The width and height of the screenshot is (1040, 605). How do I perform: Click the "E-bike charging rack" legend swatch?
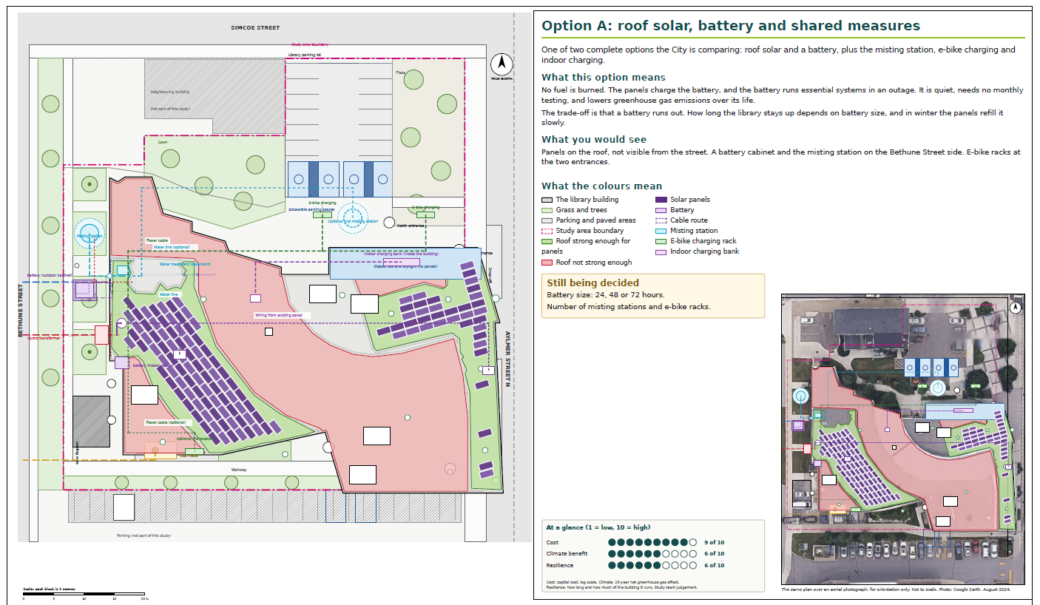coord(662,241)
